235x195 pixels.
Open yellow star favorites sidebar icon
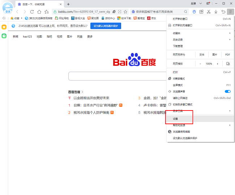[4, 27]
